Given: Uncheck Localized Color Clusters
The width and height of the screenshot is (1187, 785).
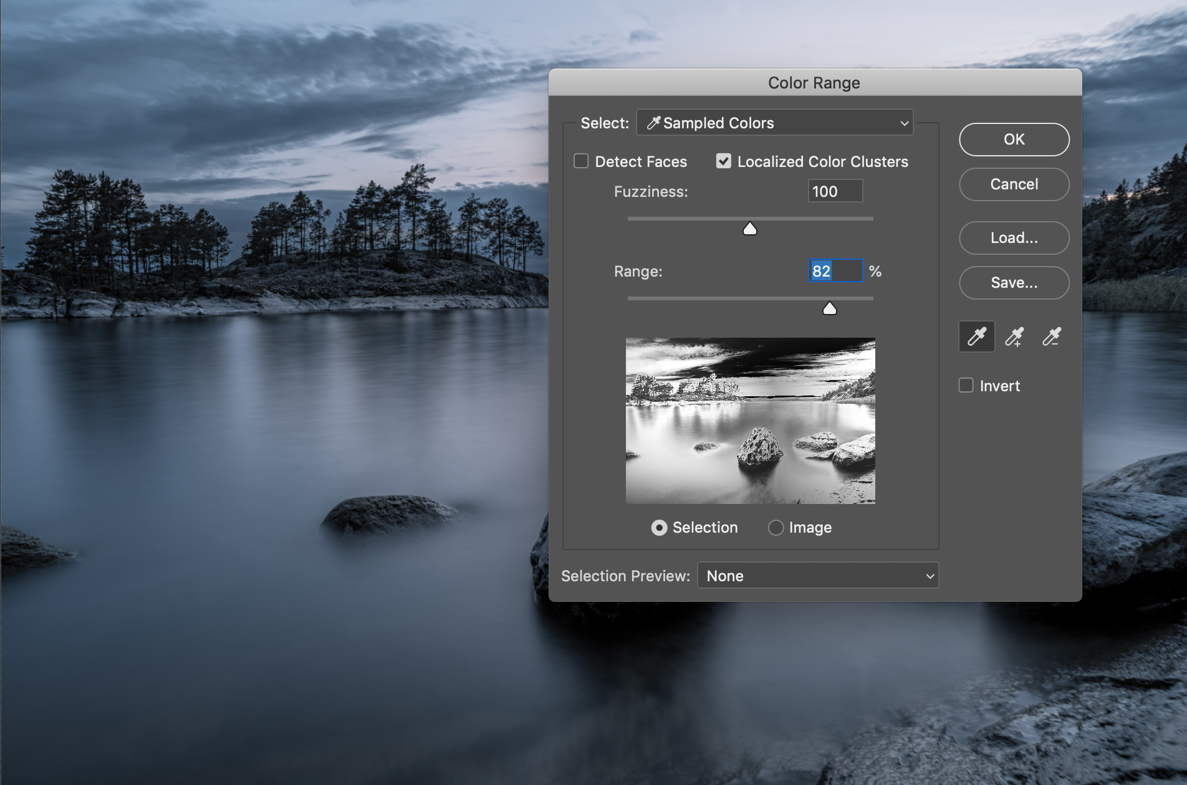Looking at the screenshot, I should pos(723,161).
